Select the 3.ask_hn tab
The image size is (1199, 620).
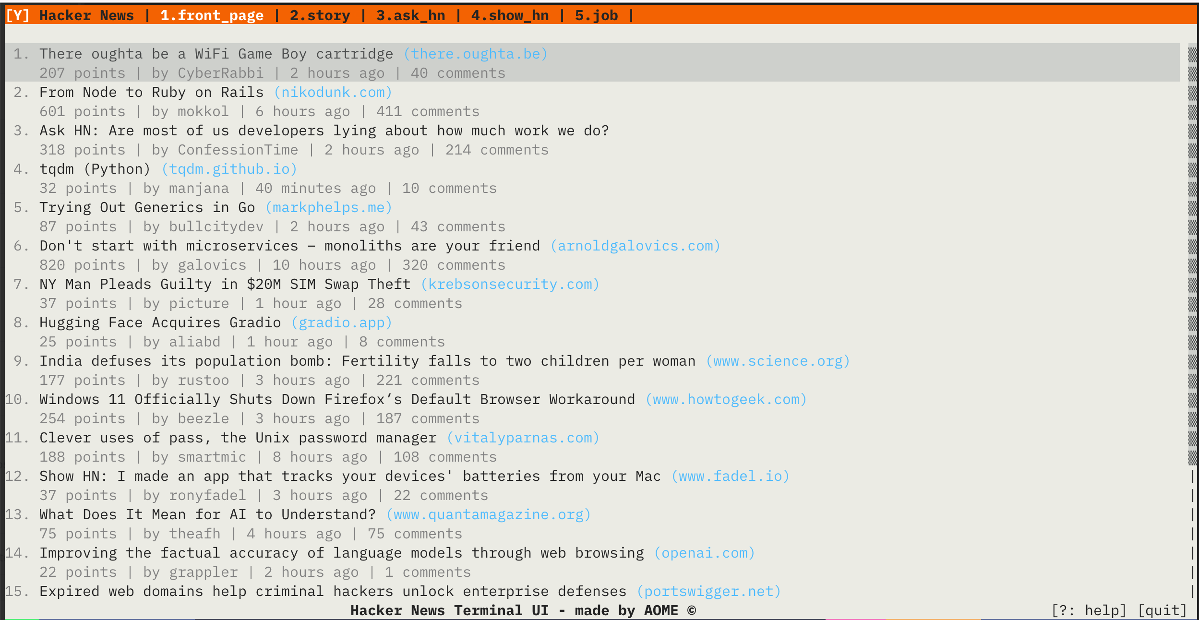410,15
